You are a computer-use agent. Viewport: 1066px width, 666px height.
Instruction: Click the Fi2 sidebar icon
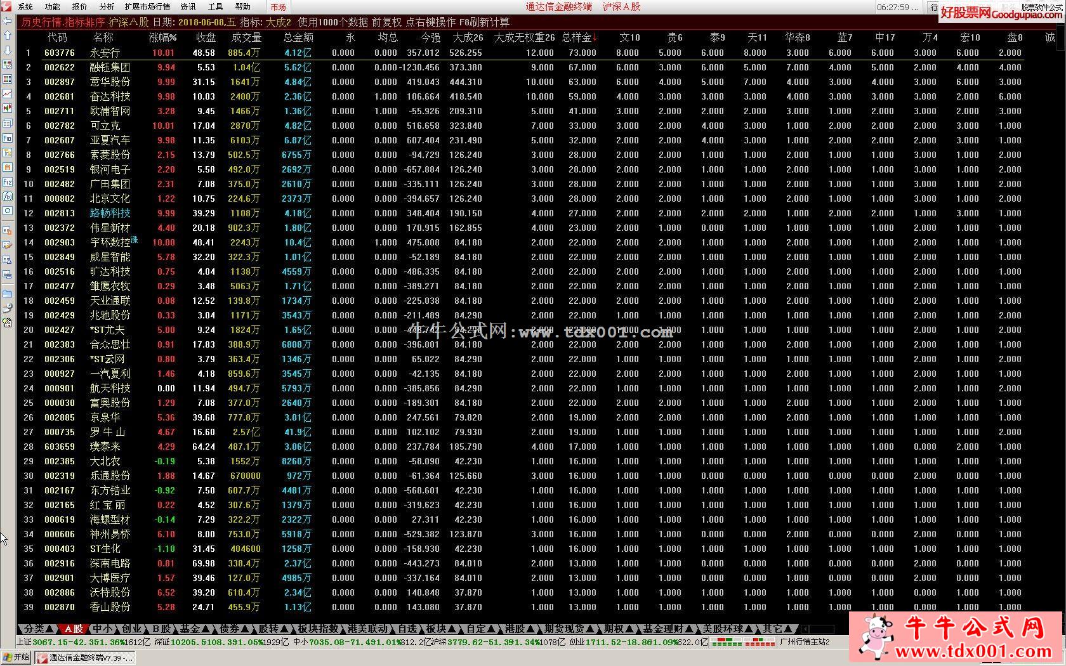[x=7, y=181]
